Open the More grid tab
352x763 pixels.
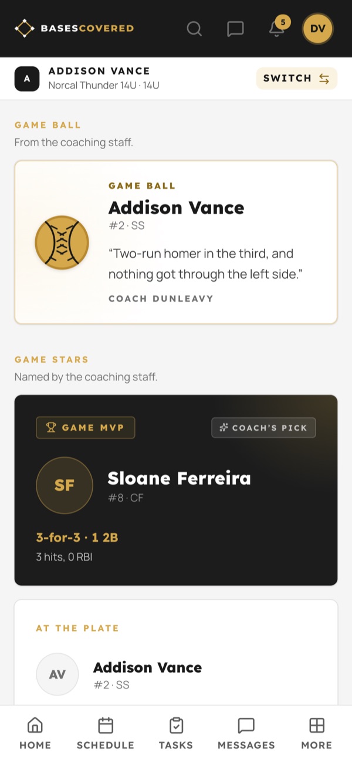pyautogui.click(x=317, y=734)
